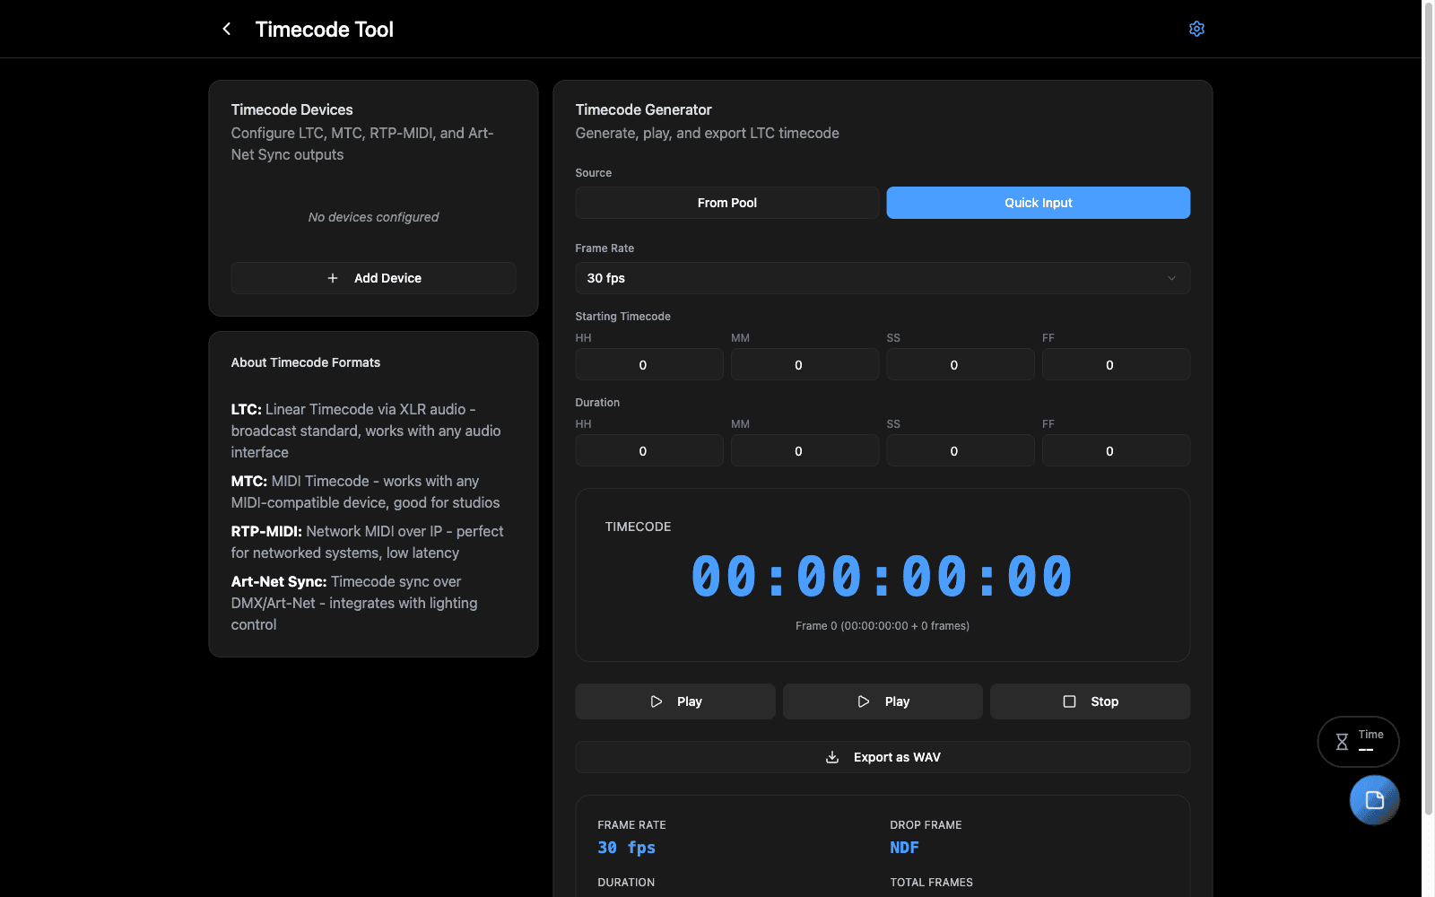Click the 'Frame 0 (00:00:00:00 + 0 frames)' text
Viewport: 1435px width, 897px height.
tap(883, 626)
